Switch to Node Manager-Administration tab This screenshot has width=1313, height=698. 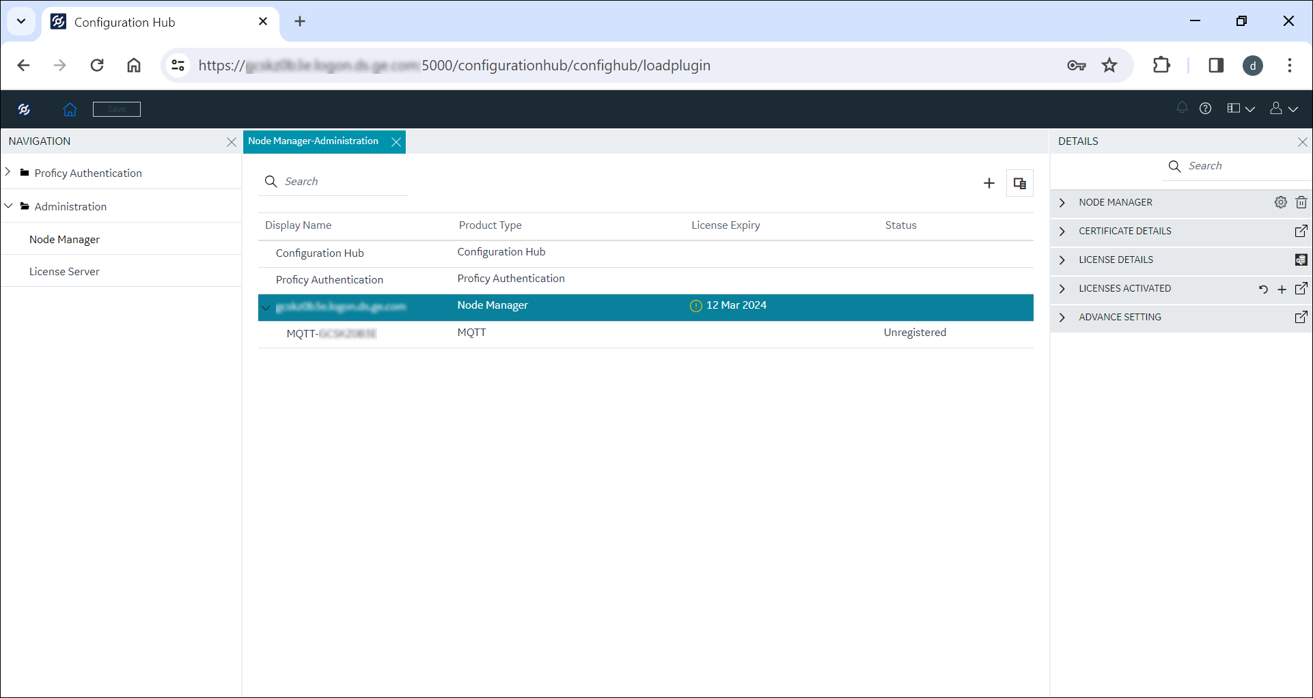[x=313, y=141]
